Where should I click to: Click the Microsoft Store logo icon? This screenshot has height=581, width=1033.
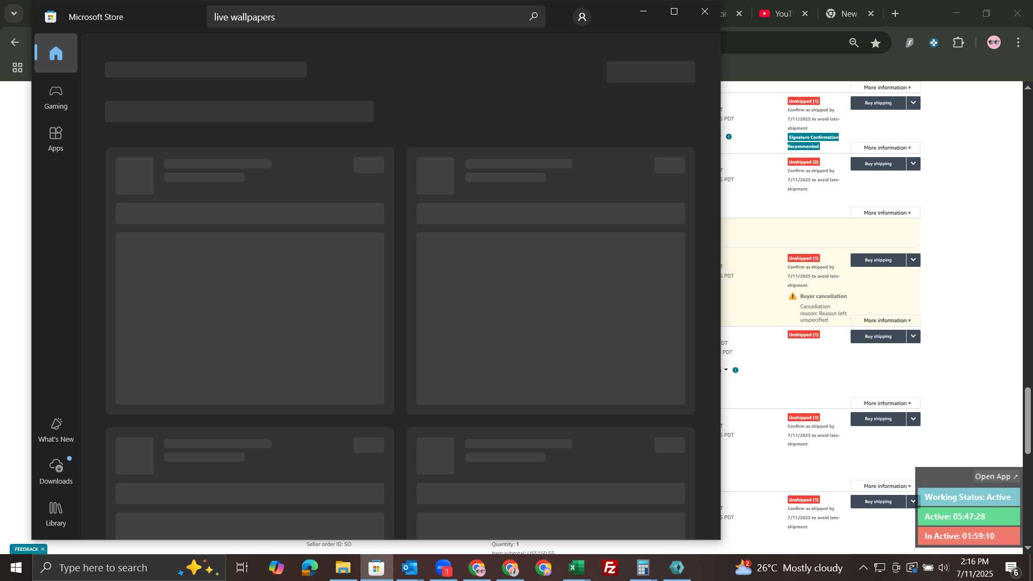pyautogui.click(x=51, y=17)
